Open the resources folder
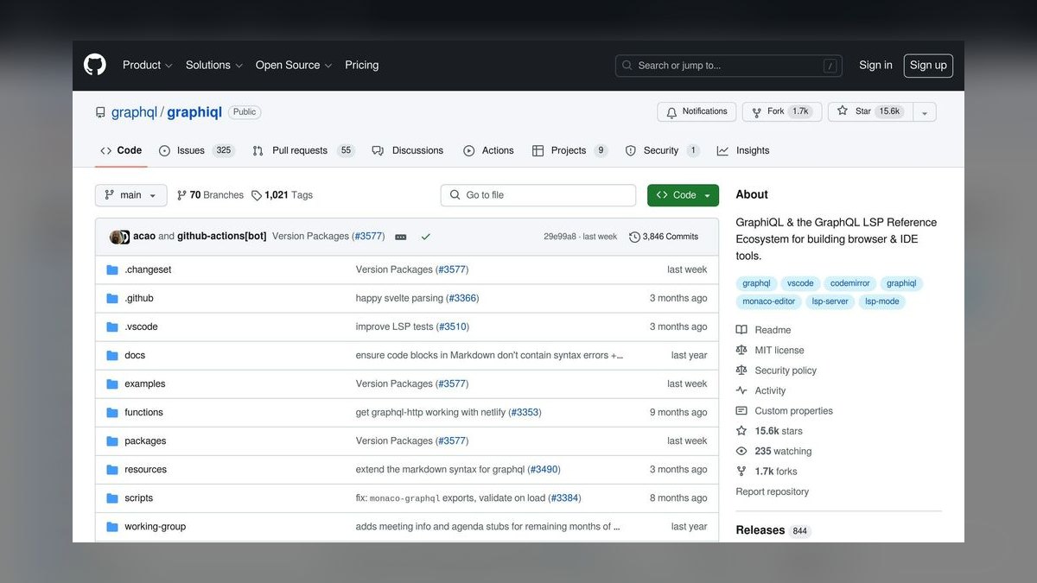Image resolution: width=1037 pixels, height=583 pixels. [145, 469]
